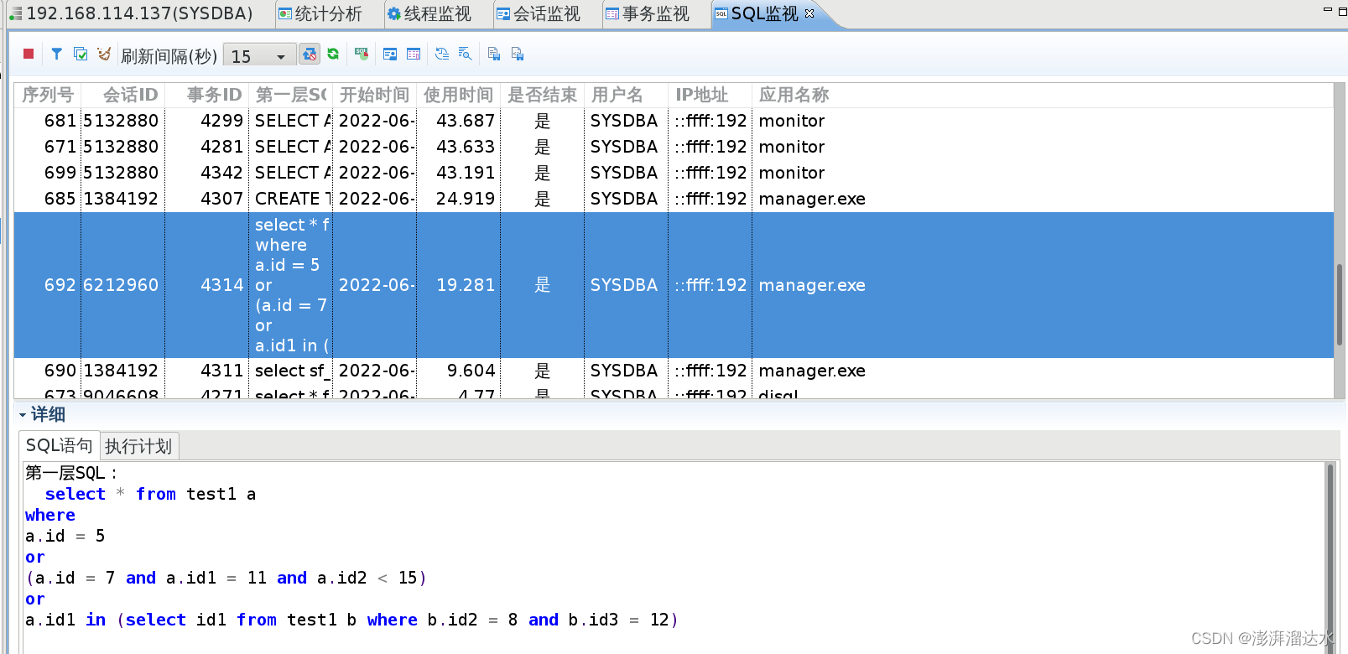Switch to the 线程监视 tab
Image resolution: width=1348 pixels, height=654 pixels.
click(429, 14)
